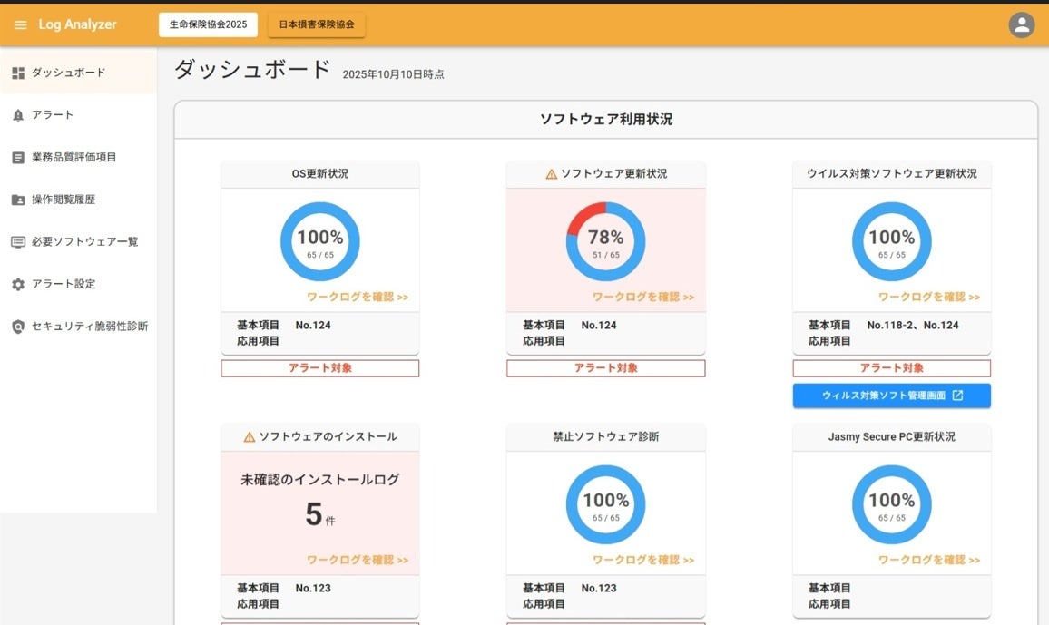
Task: Open アラート via the bell icon
Action: [18, 114]
